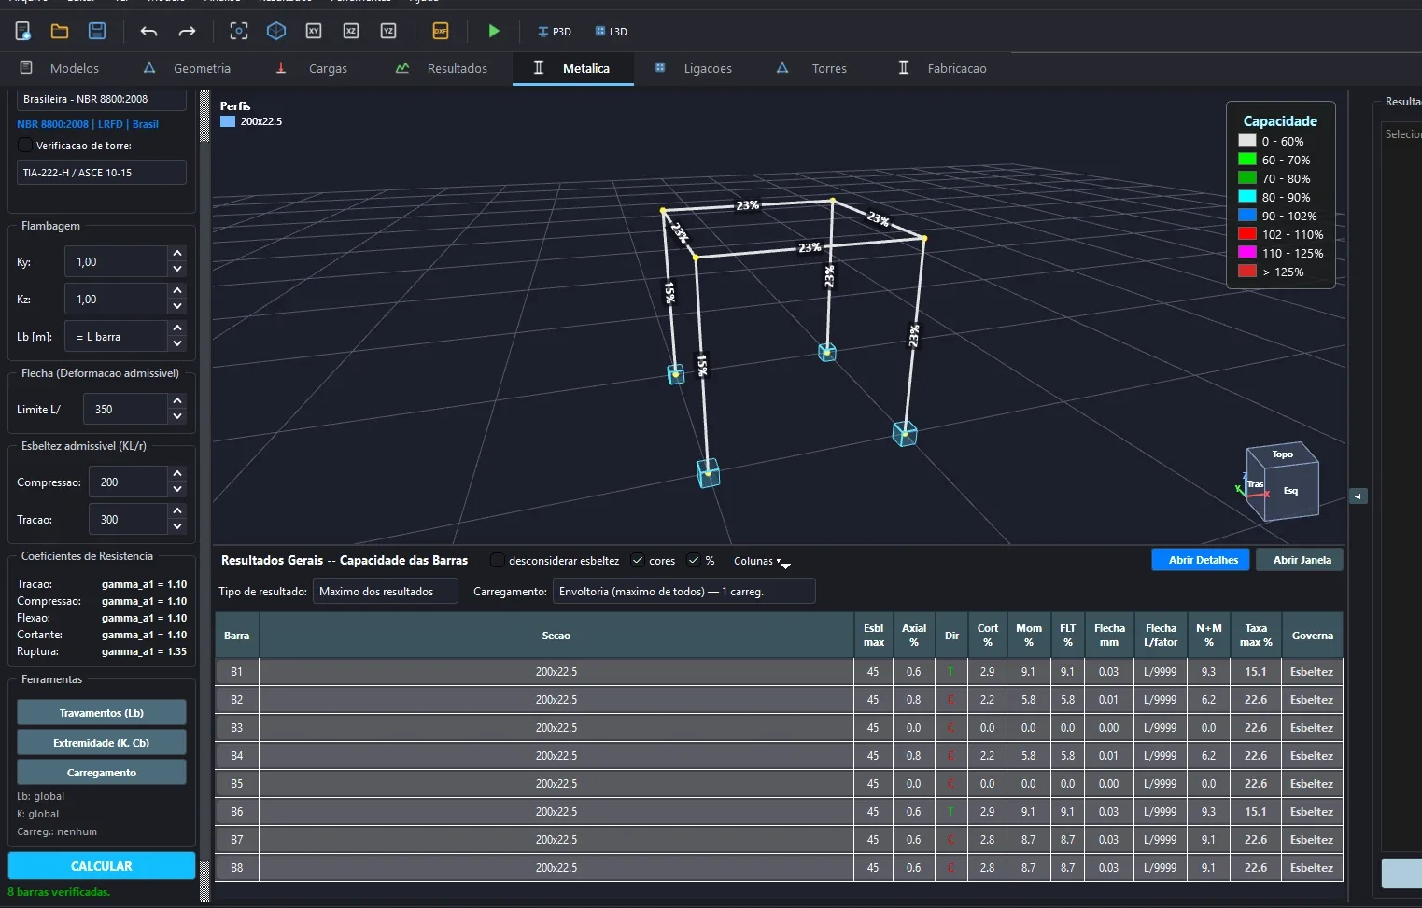Open the Colunas dropdown
The height and width of the screenshot is (908, 1422).
tap(762, 561)
